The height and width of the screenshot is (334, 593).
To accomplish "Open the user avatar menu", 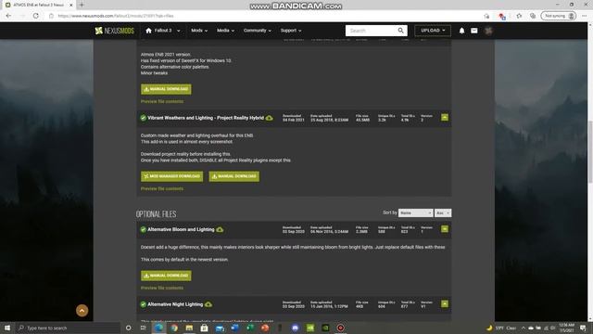I will click(x=488, y=31).
